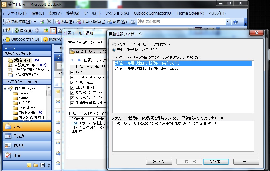Image resolution: width=270 pixels, height=171 pixels.
Task: Click the blue Help question mark icon
Action: [235, 22]
